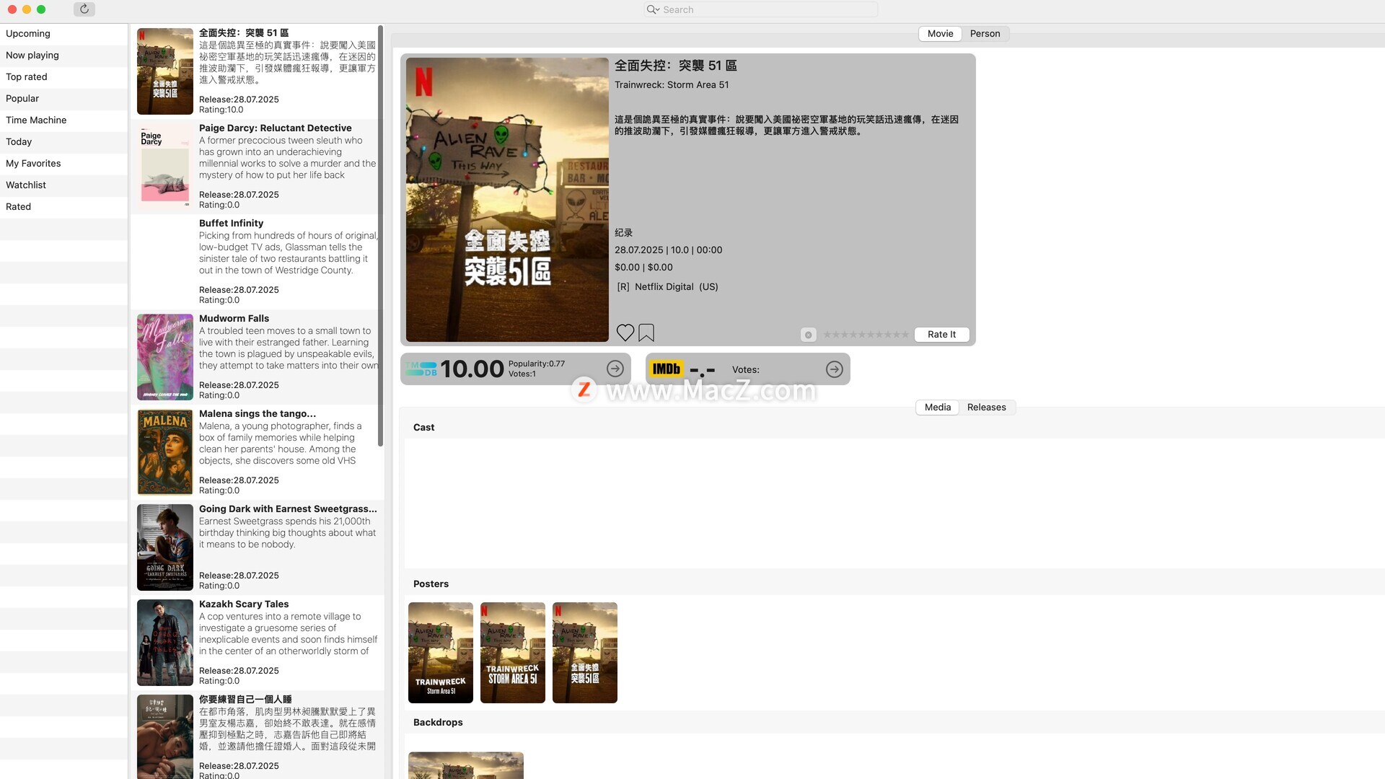Viewport: 1385px width, 779px height.
Task: Open the first Trainwreck Storm Area 51 poster
Action: (x=441, y=653)
